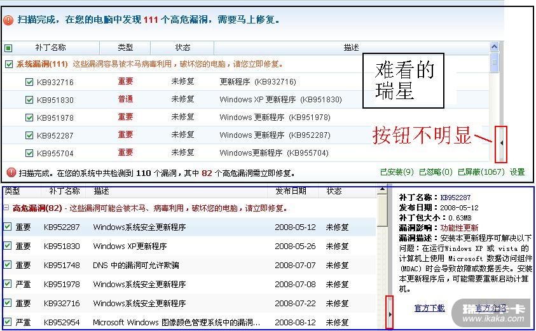Image resolution: width=536 pixels, height=331 pixels.
Task: Uncheck KB932716 in the upper list
Action: click(x=29, y=82)
